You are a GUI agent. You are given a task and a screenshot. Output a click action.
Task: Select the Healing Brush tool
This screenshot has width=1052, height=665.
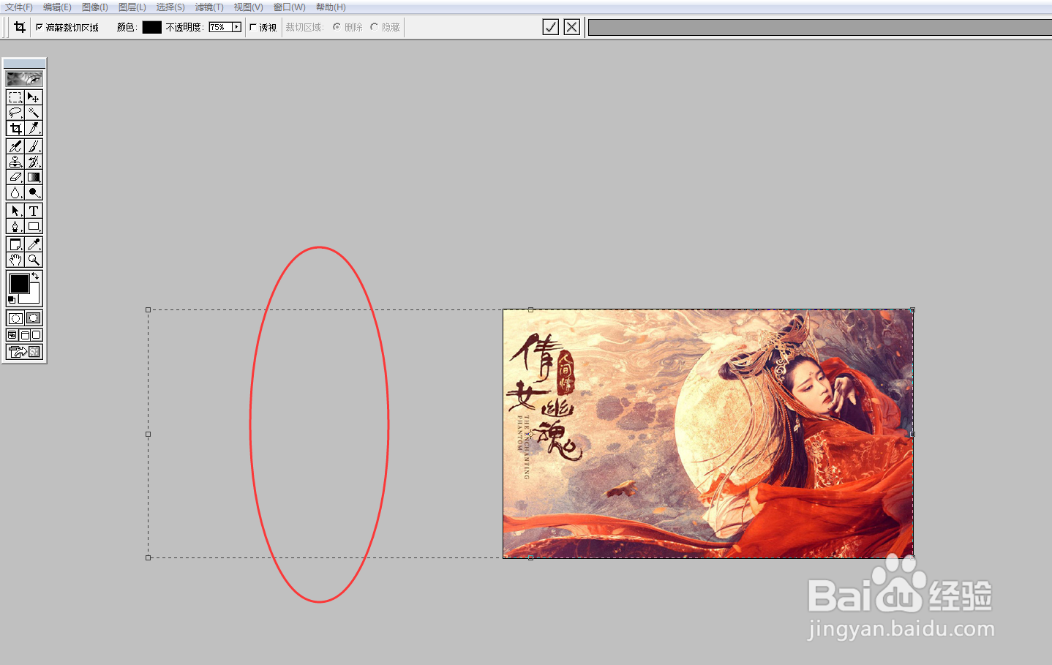pos(15,146)
